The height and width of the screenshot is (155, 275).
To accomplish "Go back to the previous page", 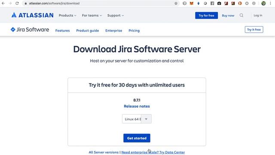I will coord(3,3).
